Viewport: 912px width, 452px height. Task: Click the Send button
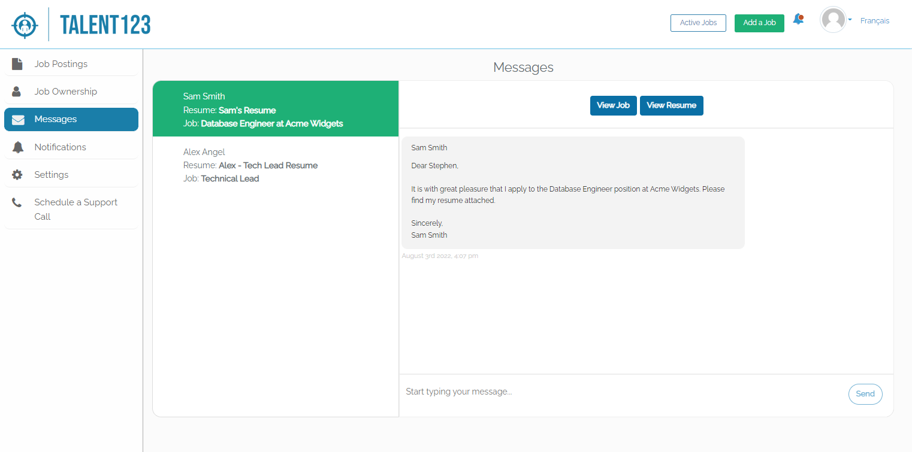click(865, 394)
